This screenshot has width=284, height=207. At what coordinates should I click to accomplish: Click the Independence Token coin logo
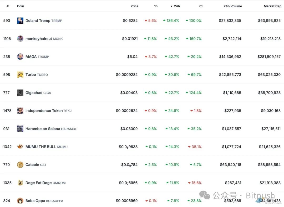(x=20, y=111)
